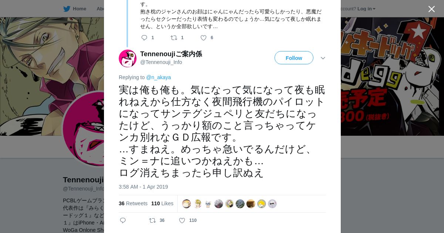Reply to the parent tweet above
444x233 pixels.
pyautogui.click(x=144, y=38)
